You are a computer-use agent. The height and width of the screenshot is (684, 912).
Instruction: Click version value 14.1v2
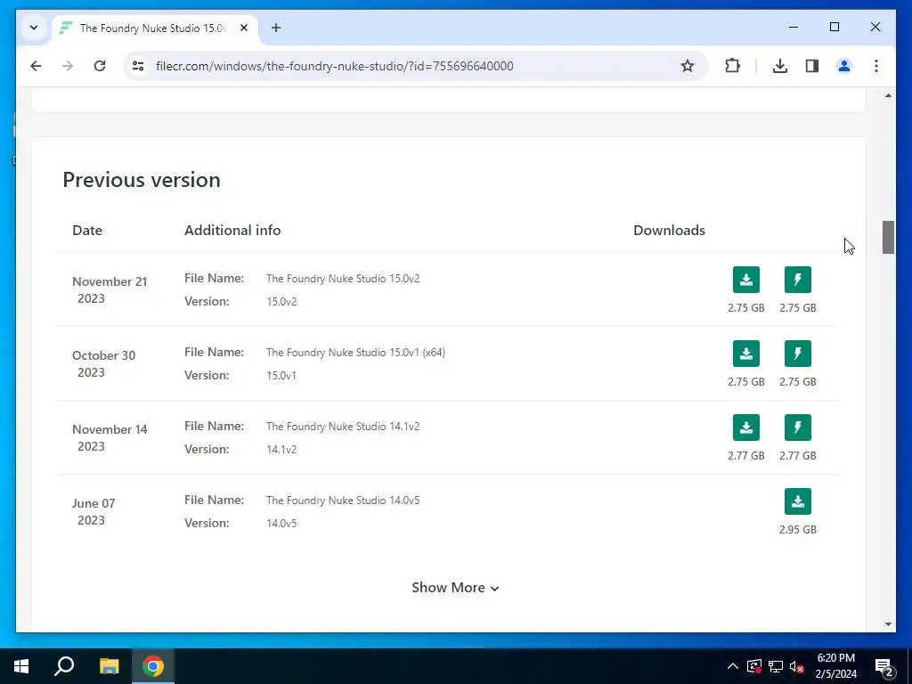(281, 450)
